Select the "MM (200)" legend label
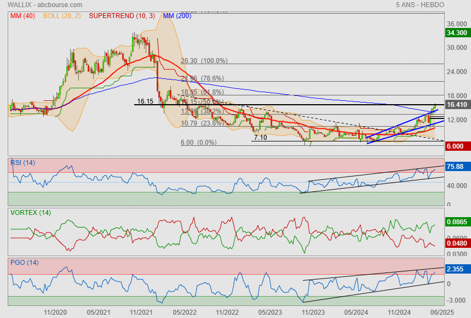The height and width of the screenshot is (318, 471). point(177,16)
